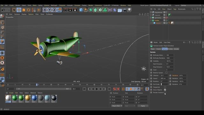The image size is (204, 115).
Task: Open the Object (Rel) coordinate dropdown
Action: [117, 106]
